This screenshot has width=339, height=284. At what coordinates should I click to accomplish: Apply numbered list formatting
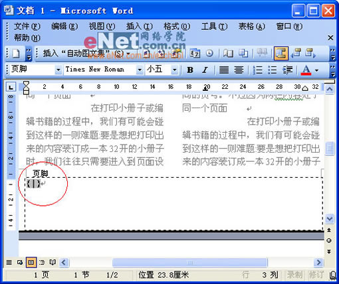click(257, 70)
